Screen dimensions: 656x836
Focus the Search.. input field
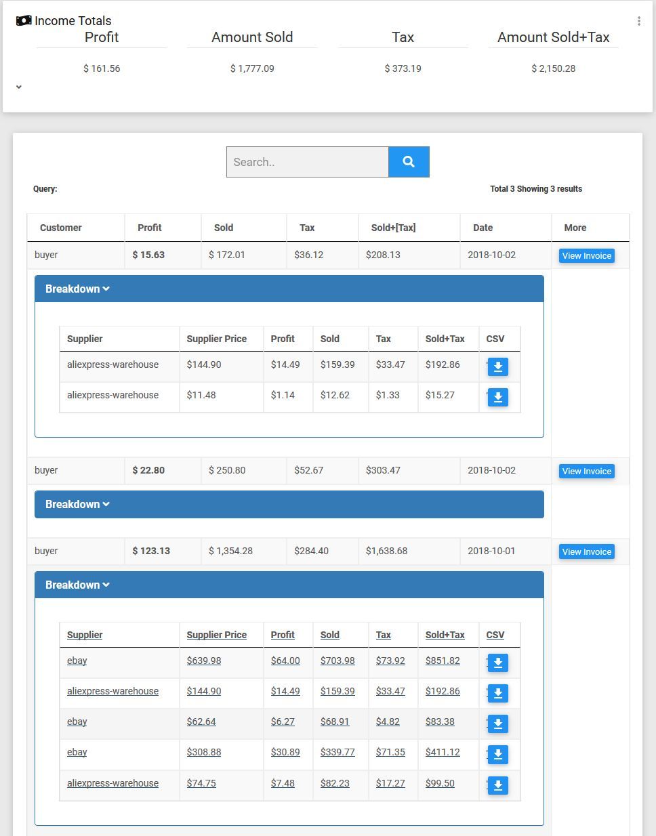point(308,162)
